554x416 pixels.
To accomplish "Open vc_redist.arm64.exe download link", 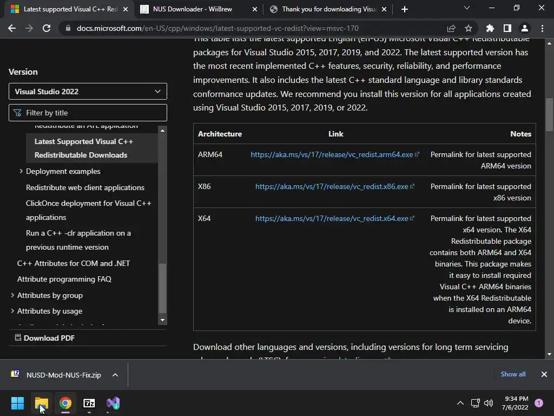I will [x=334, y=154].
